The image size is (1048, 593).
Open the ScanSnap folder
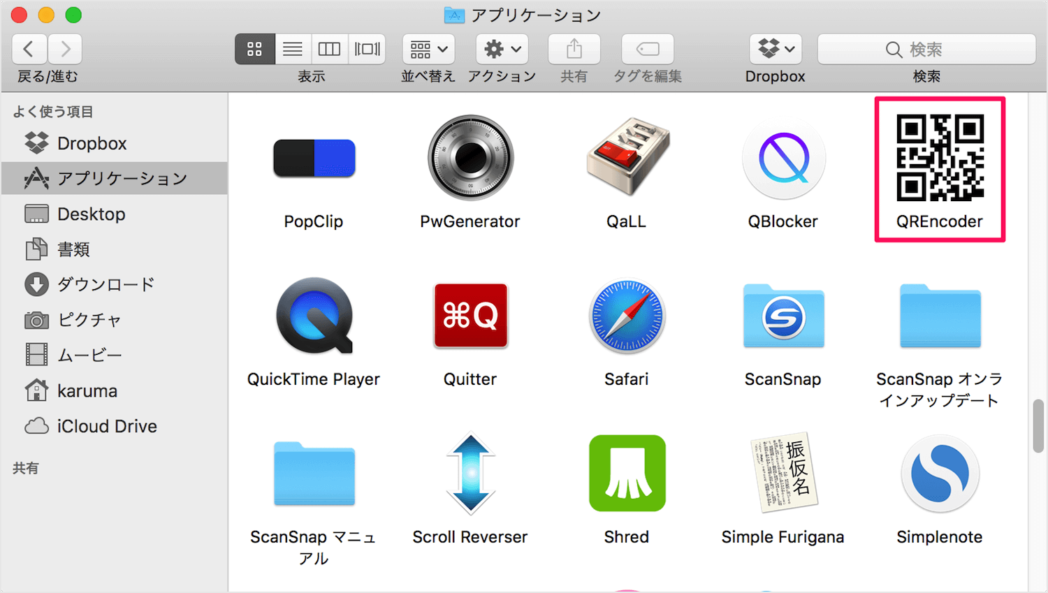coord(783,316)
